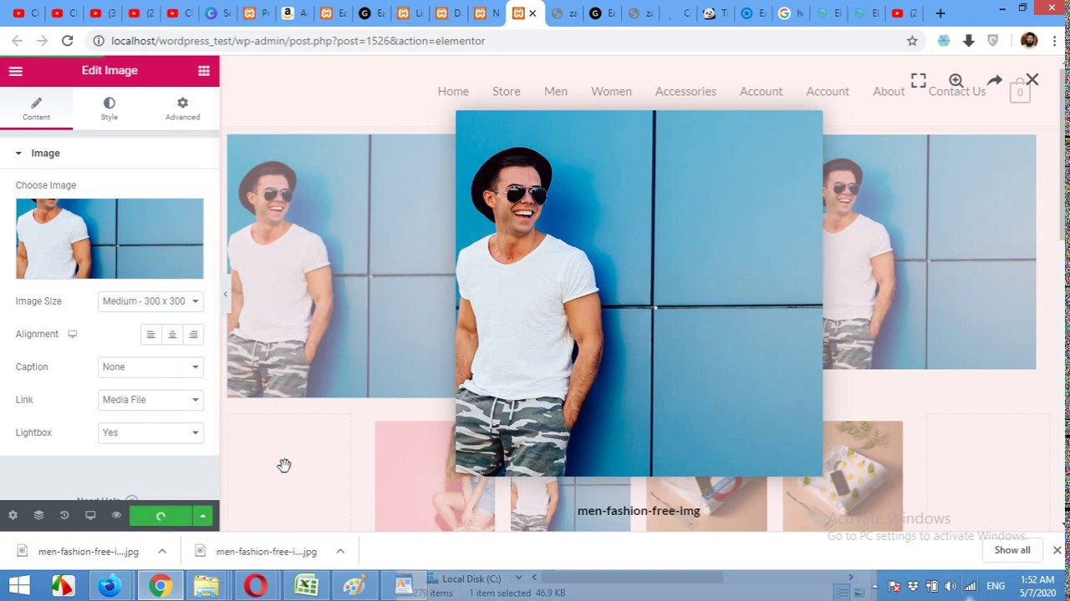Open the Lightbox dropdown set to Yes

coord(150,432)
